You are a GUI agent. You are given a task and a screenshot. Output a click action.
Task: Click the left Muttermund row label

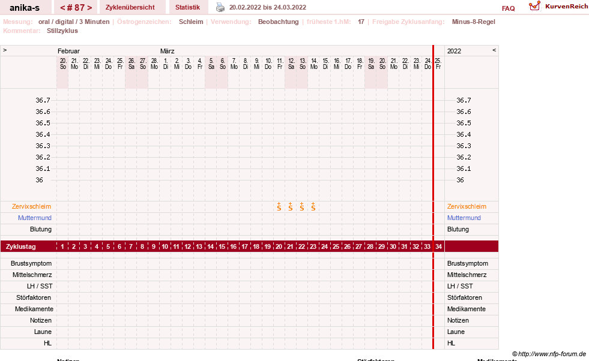(x=35, y=218)
